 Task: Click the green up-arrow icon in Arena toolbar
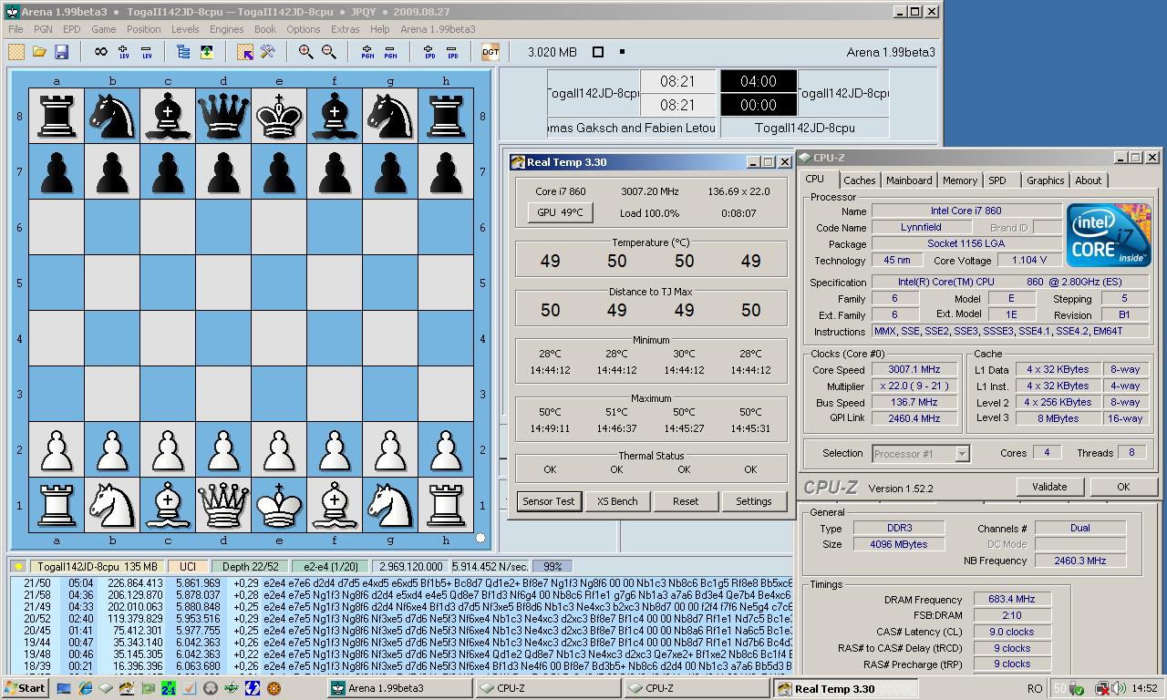[x=207, y=52]
